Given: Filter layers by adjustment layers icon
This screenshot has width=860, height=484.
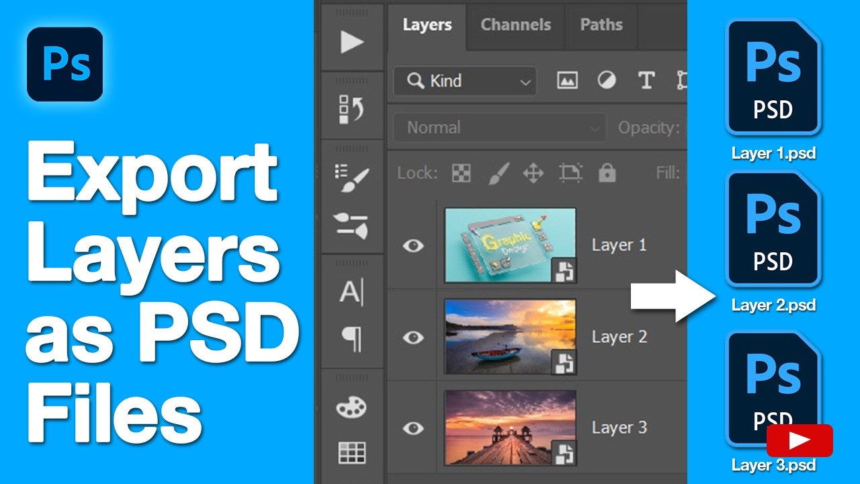Looking at the screenshot, I should [x=607, y=81].
